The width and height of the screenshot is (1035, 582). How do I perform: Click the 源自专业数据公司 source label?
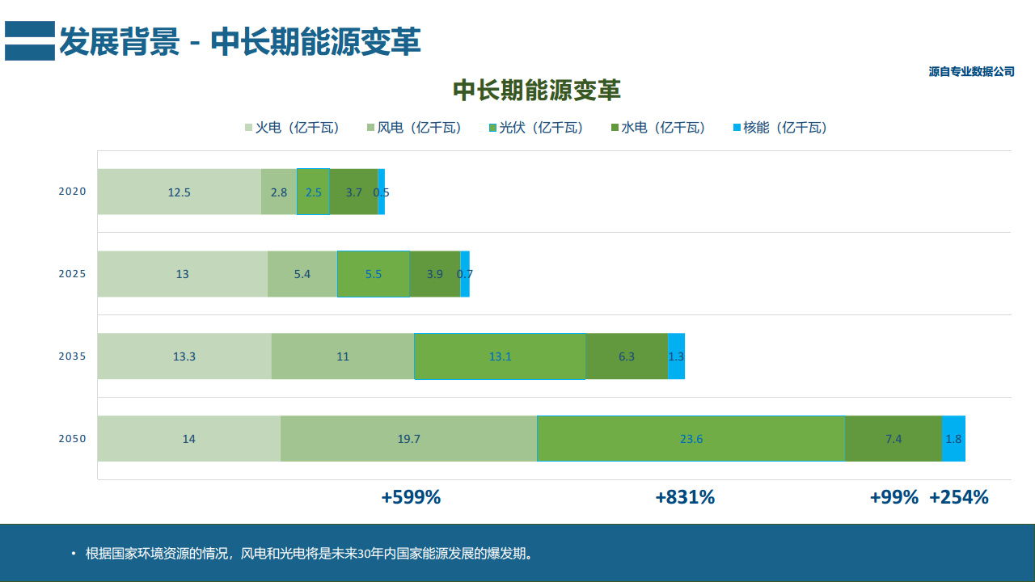click(x=971, y=72)
